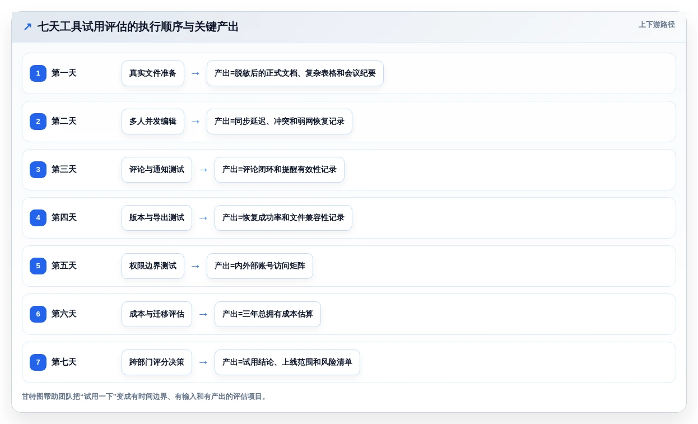Click the number 1 step badge

click(38, 73)
